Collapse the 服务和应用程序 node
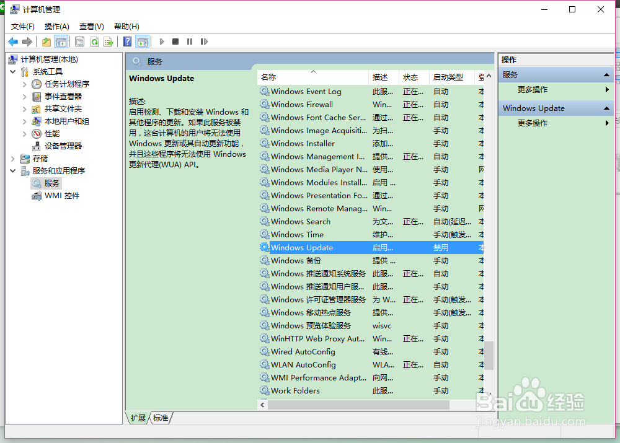620x443 pixels. [x=12, y=171]
